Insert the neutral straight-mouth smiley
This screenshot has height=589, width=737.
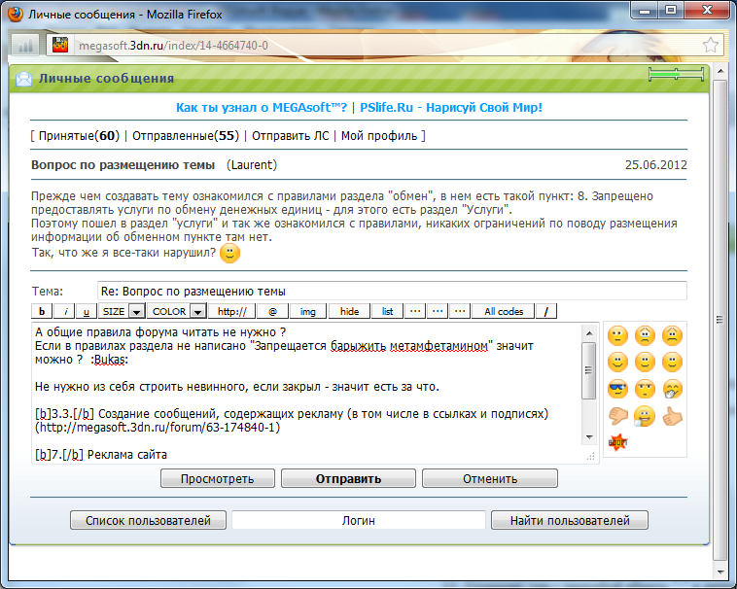point(617,336)
